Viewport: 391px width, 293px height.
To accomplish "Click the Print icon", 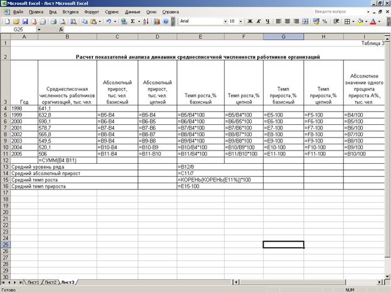I will click(53, 21).
